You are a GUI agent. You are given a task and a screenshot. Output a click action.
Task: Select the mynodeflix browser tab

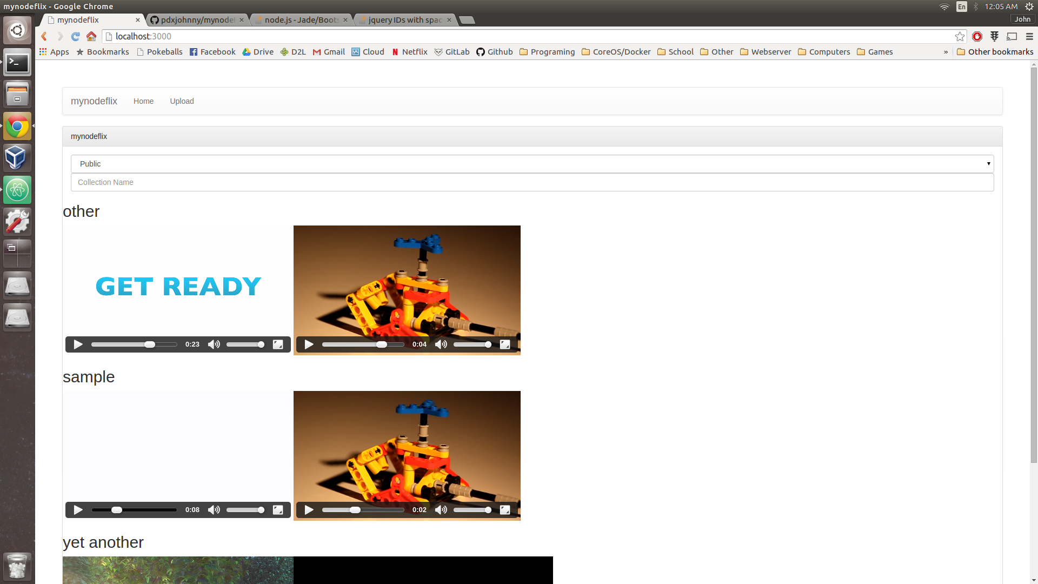click(x=92, y=20)
